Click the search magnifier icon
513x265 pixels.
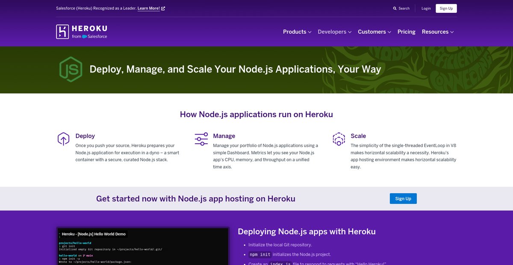click(x=395, y=9)
